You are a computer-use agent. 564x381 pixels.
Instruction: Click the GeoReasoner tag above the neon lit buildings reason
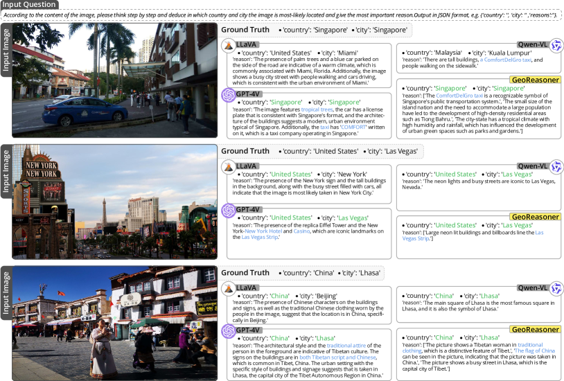click(x=535, y=217)
